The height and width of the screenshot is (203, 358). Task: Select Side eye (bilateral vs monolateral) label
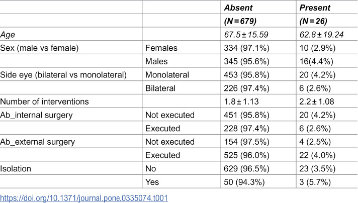click(x=63, y=75)
